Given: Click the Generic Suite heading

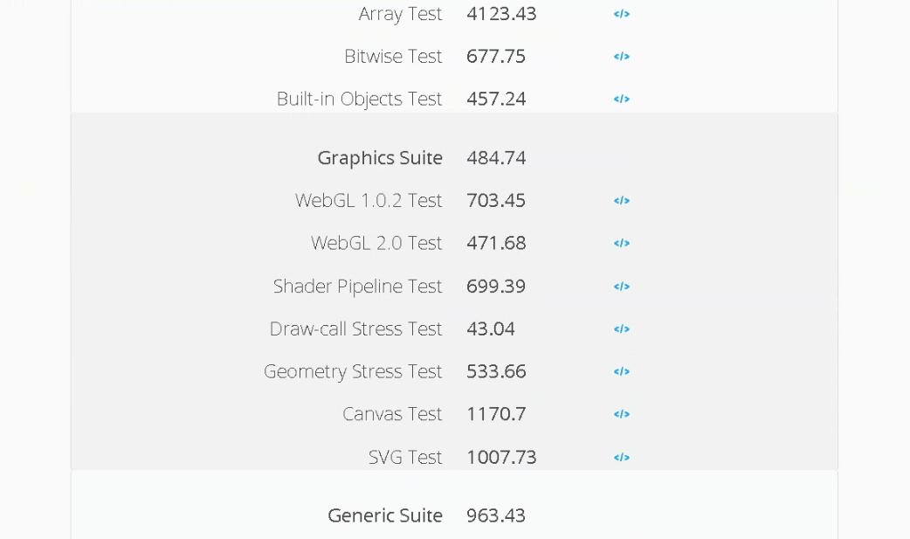Looking at the screenshot, I should 385,515.
